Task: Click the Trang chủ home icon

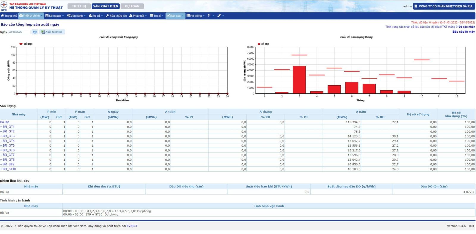Action: [x=2, y=16]
